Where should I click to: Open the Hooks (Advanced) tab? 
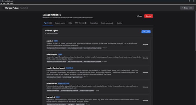pyautogui.click(x=107, y=23)
